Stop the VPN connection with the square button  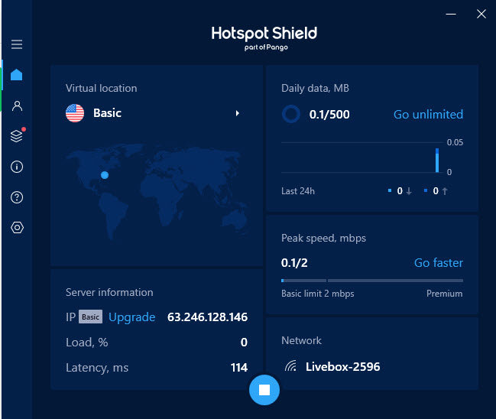tap(264, 390)
